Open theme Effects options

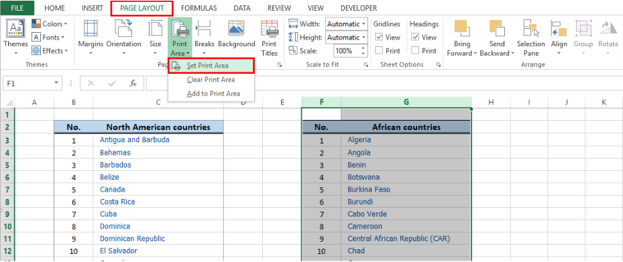[x=50, y=51]
